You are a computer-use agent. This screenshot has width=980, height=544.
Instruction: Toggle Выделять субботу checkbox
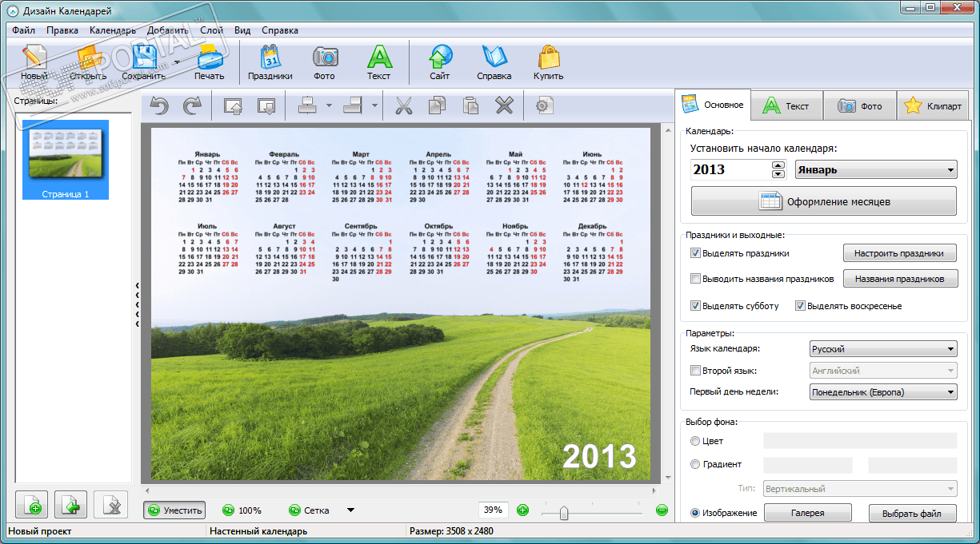[x=695, y=305]
